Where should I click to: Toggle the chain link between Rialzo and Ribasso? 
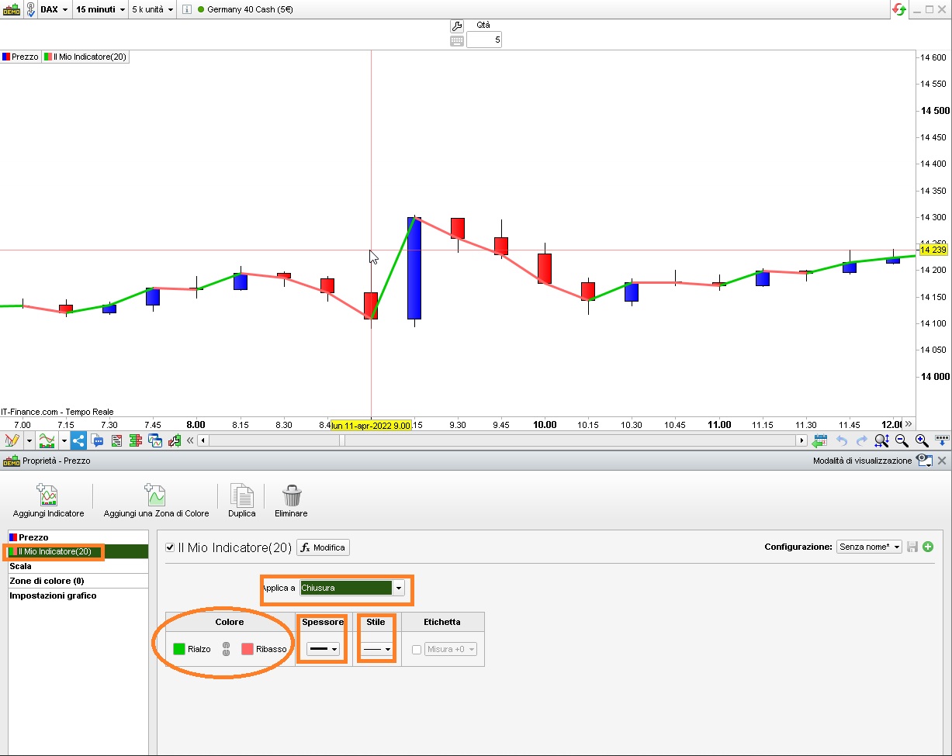point(227,649)
